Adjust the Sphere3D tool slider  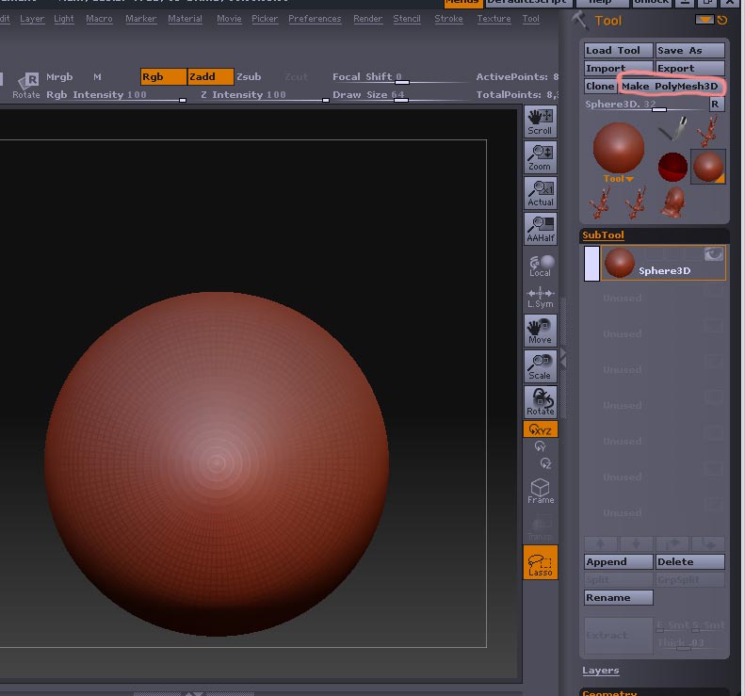(645, 105)
